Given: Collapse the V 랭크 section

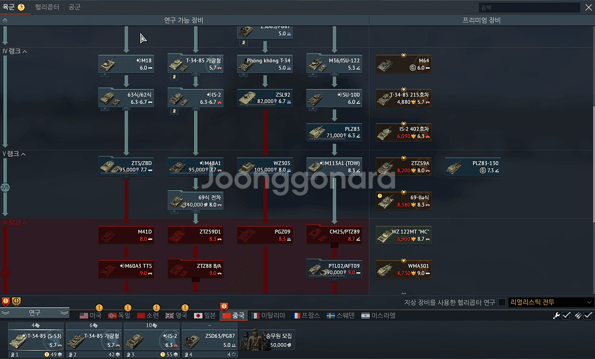Looking at the screenshot, I should click(x=14, y=154).
